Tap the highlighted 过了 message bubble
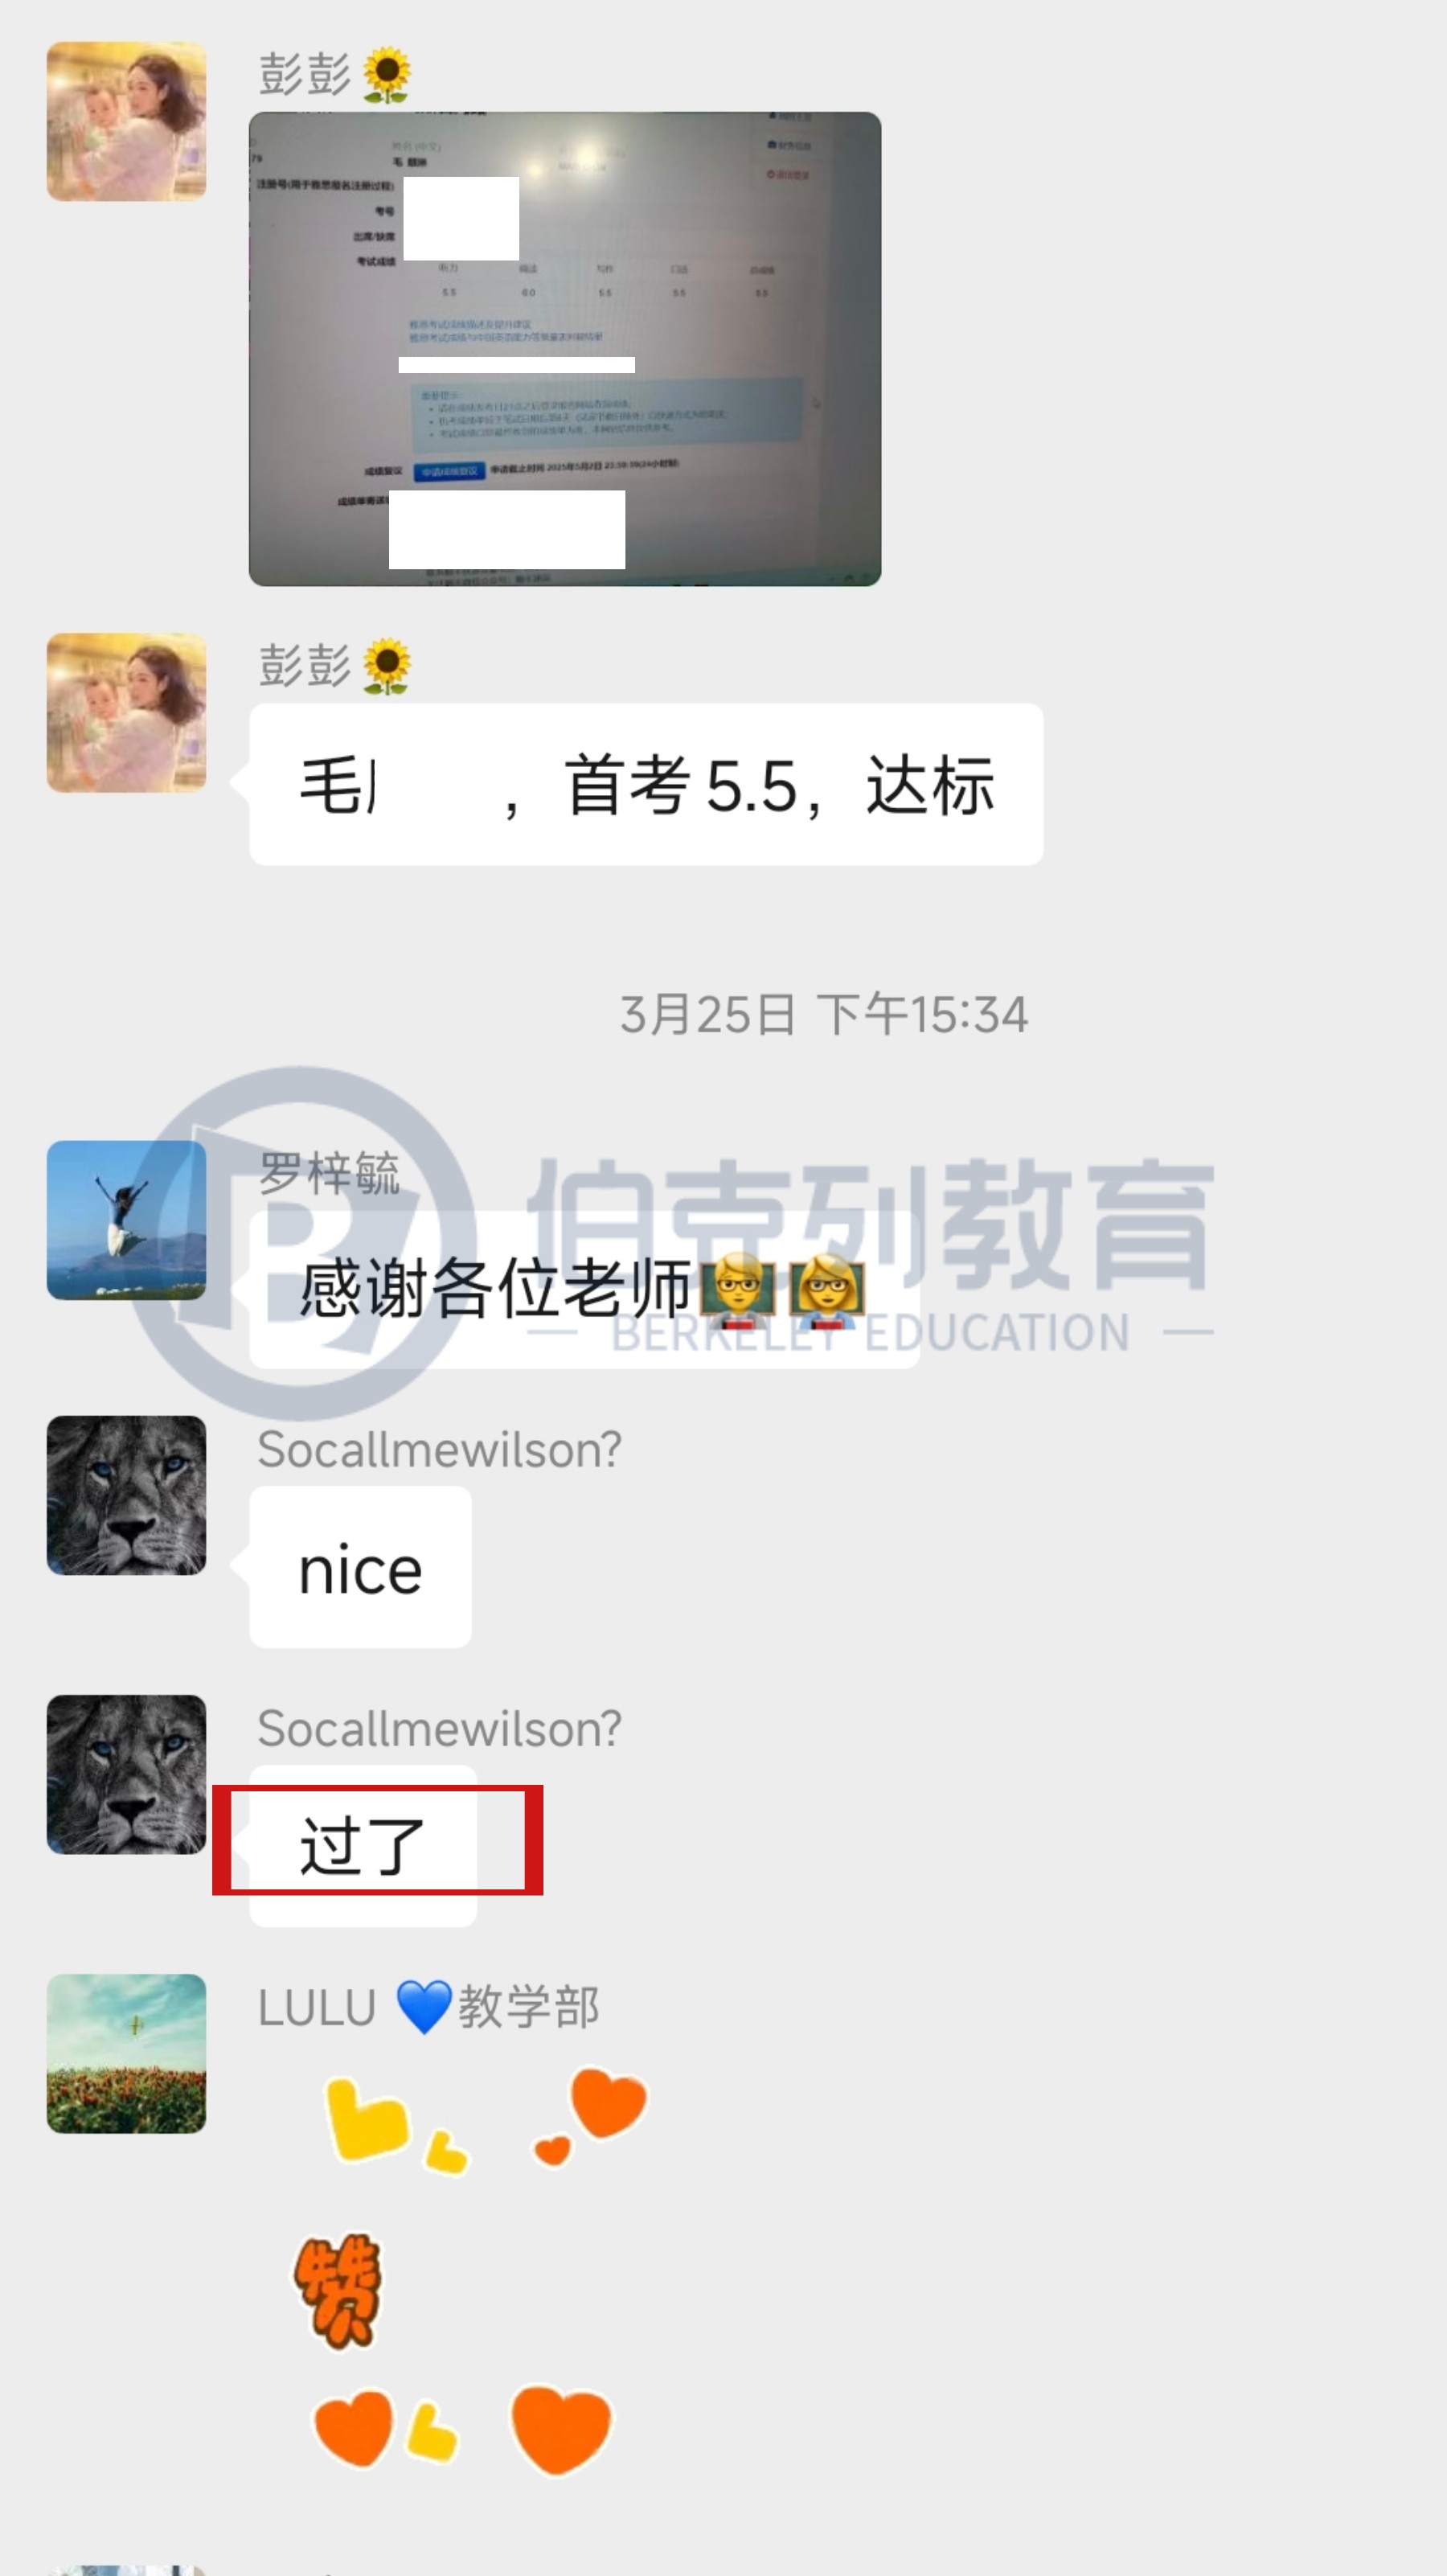Image resolution: width=1447 pixels, height=2576 pixels. pyautogui.click(x=363, y=1846)
